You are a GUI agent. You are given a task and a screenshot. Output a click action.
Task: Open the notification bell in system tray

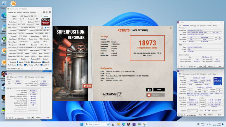point(223,124)
